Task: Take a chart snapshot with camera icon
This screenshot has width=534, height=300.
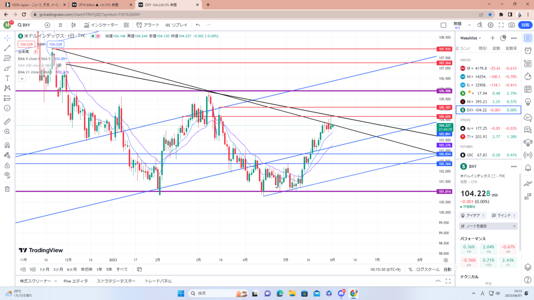Action: coord(512,25)
